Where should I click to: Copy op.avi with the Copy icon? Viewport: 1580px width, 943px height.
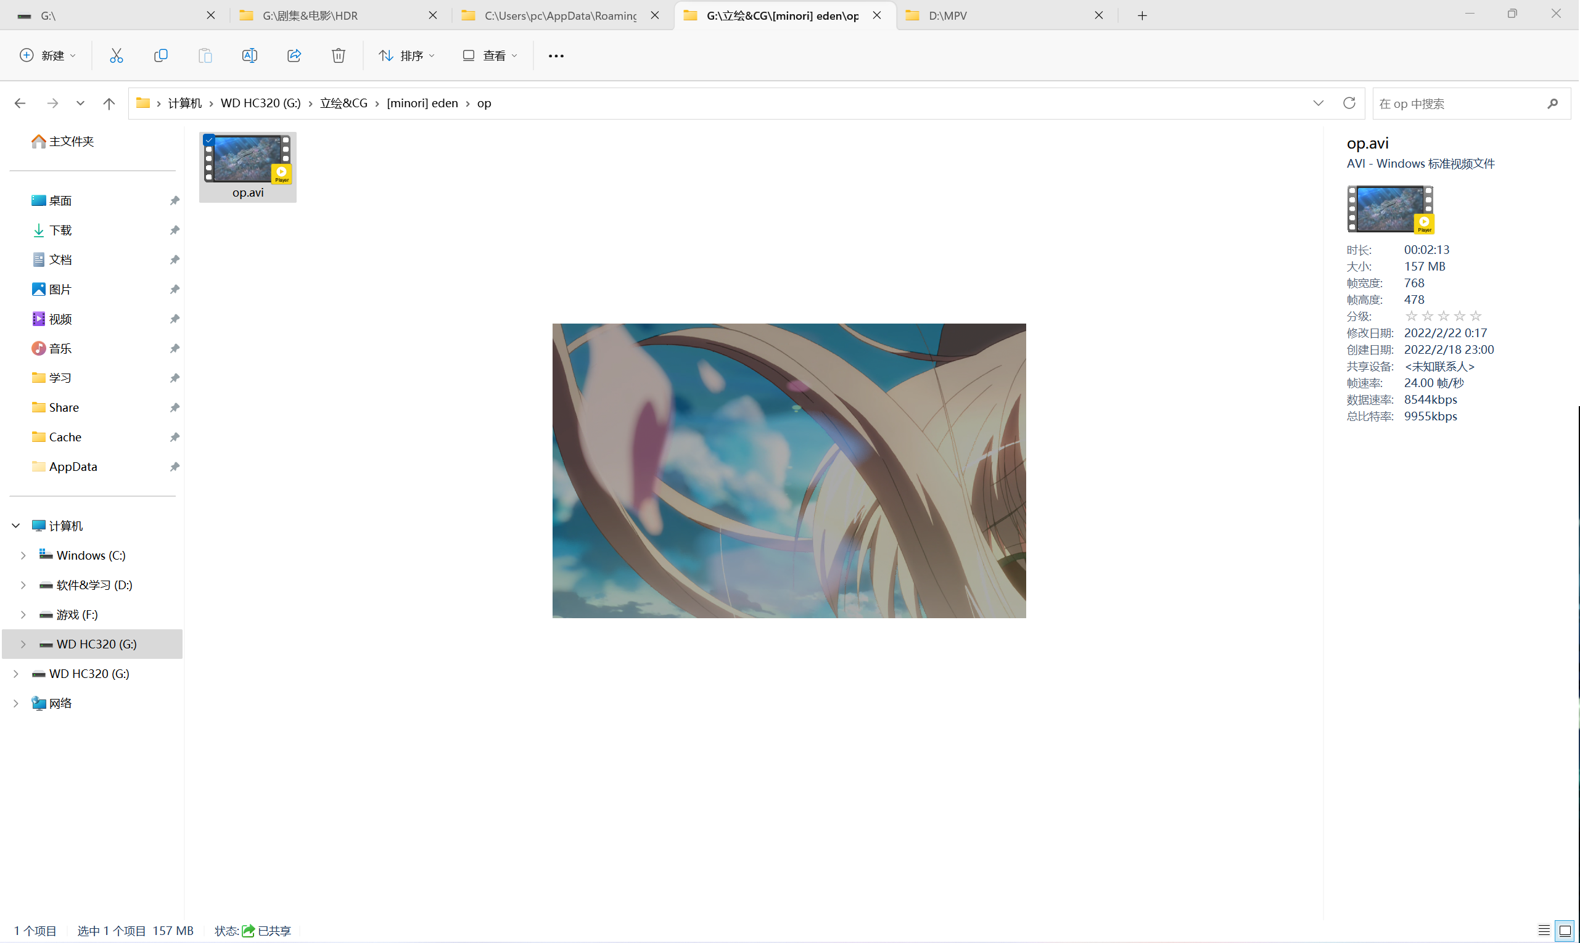pos(161,55)
